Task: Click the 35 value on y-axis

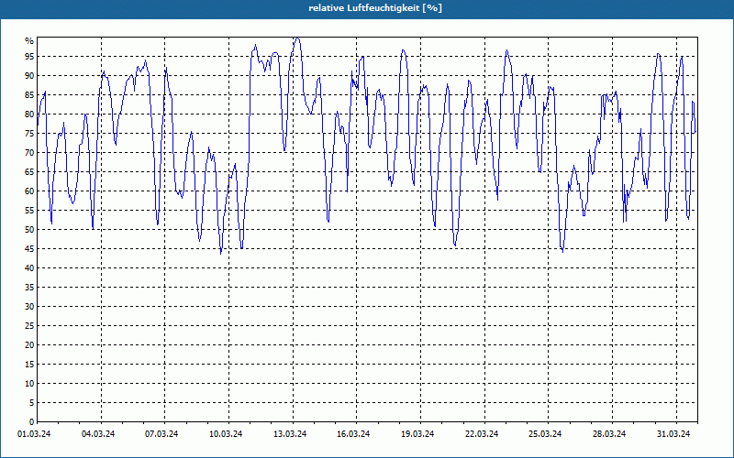Action: (29, 288)
